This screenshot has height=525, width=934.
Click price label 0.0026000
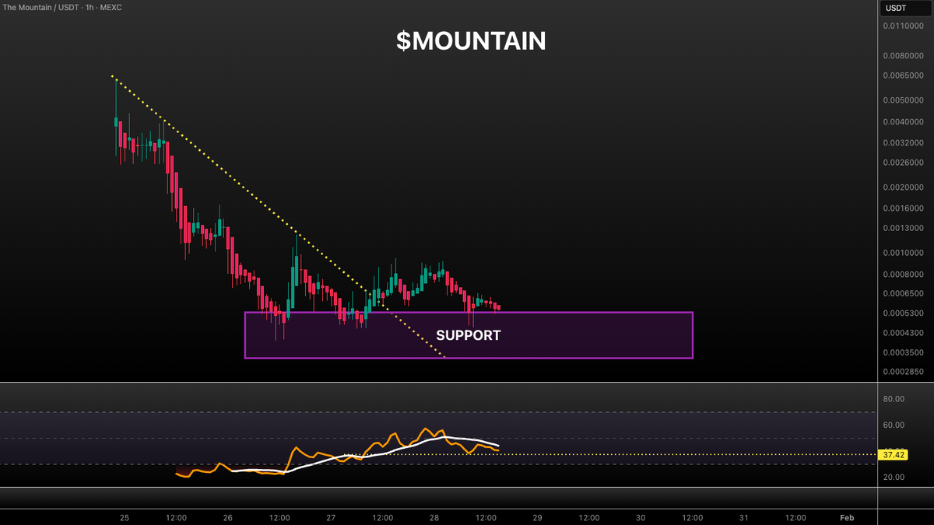click(903, 162)
